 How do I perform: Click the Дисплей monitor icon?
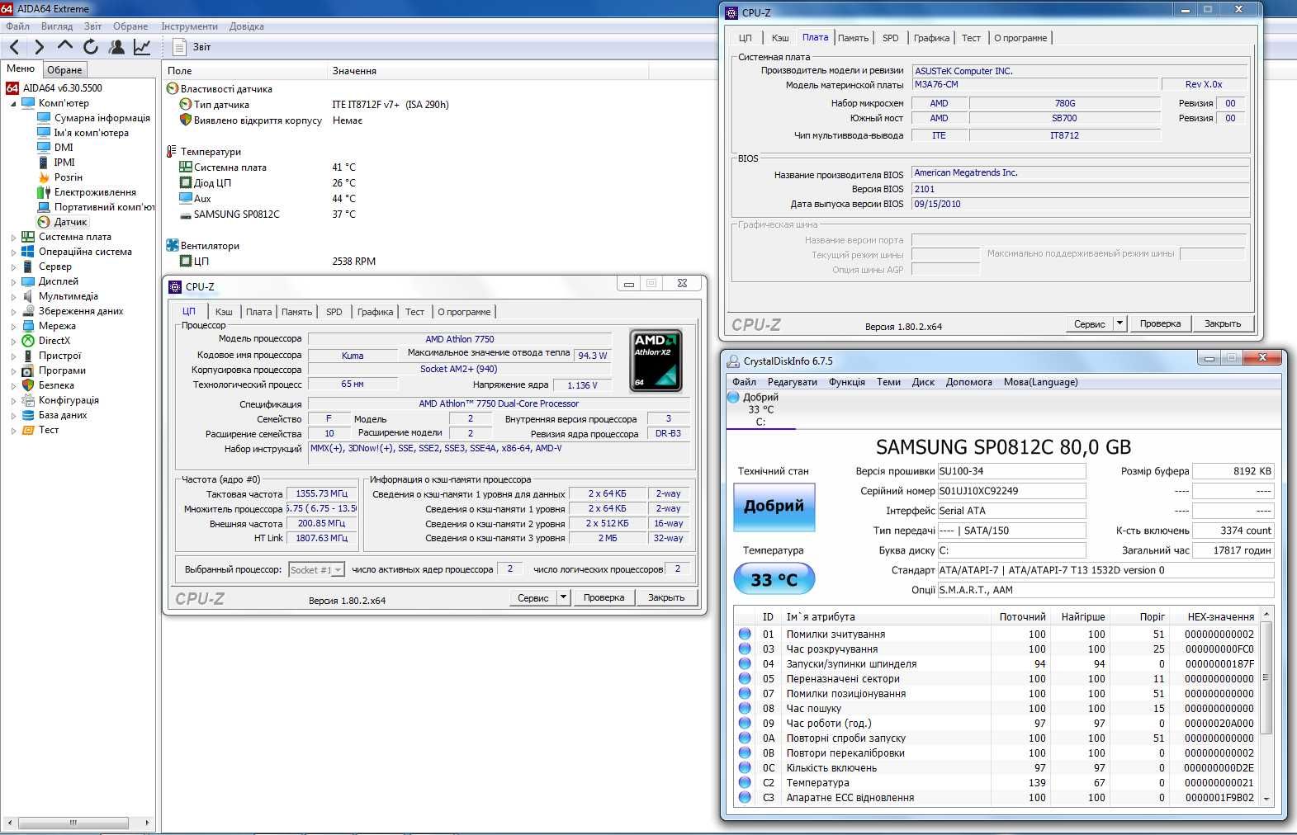coord(27,281)
